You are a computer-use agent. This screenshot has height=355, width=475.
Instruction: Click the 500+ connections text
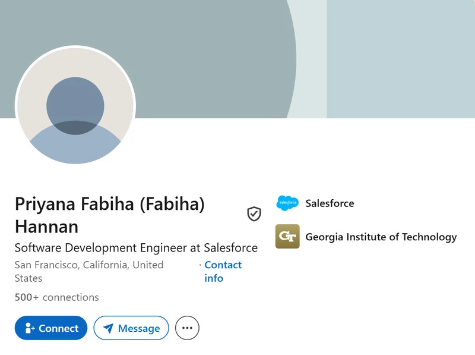pyautogui.click(x=56, y=297)
